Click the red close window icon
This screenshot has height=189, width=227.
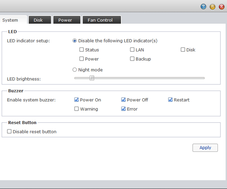pos(222,7)
